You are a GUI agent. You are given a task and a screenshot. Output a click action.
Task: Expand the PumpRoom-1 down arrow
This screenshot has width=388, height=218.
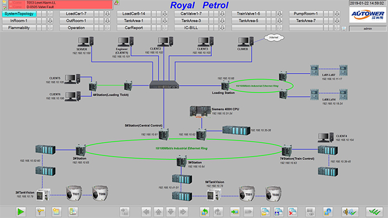pos(337,14)
